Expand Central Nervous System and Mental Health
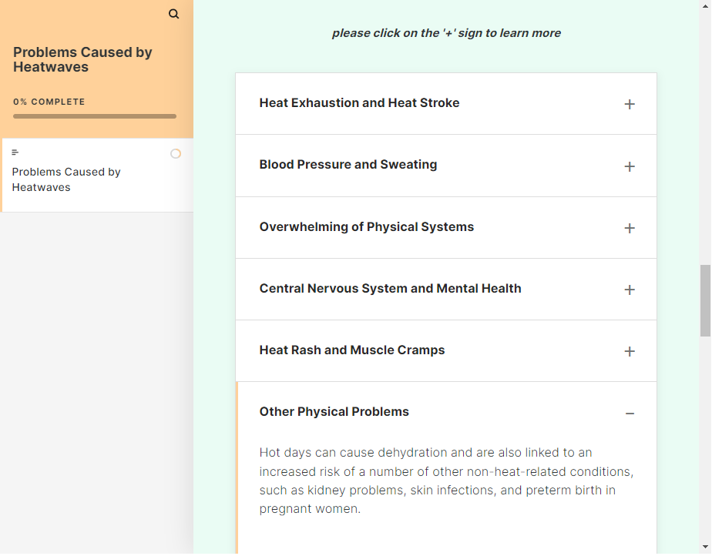The height and width of the screenshot is (556, 712). (x=446, y=289)
